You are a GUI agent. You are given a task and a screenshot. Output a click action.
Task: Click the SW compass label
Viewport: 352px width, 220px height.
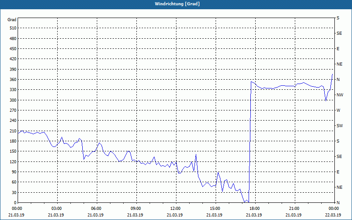pyautogui.click(x=340, y=126)
